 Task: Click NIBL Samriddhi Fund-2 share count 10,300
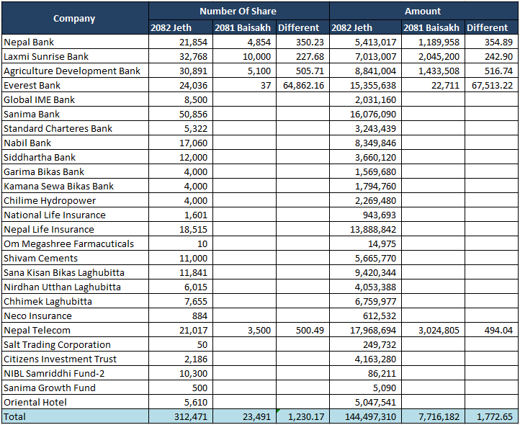click(x=181, y=374)
